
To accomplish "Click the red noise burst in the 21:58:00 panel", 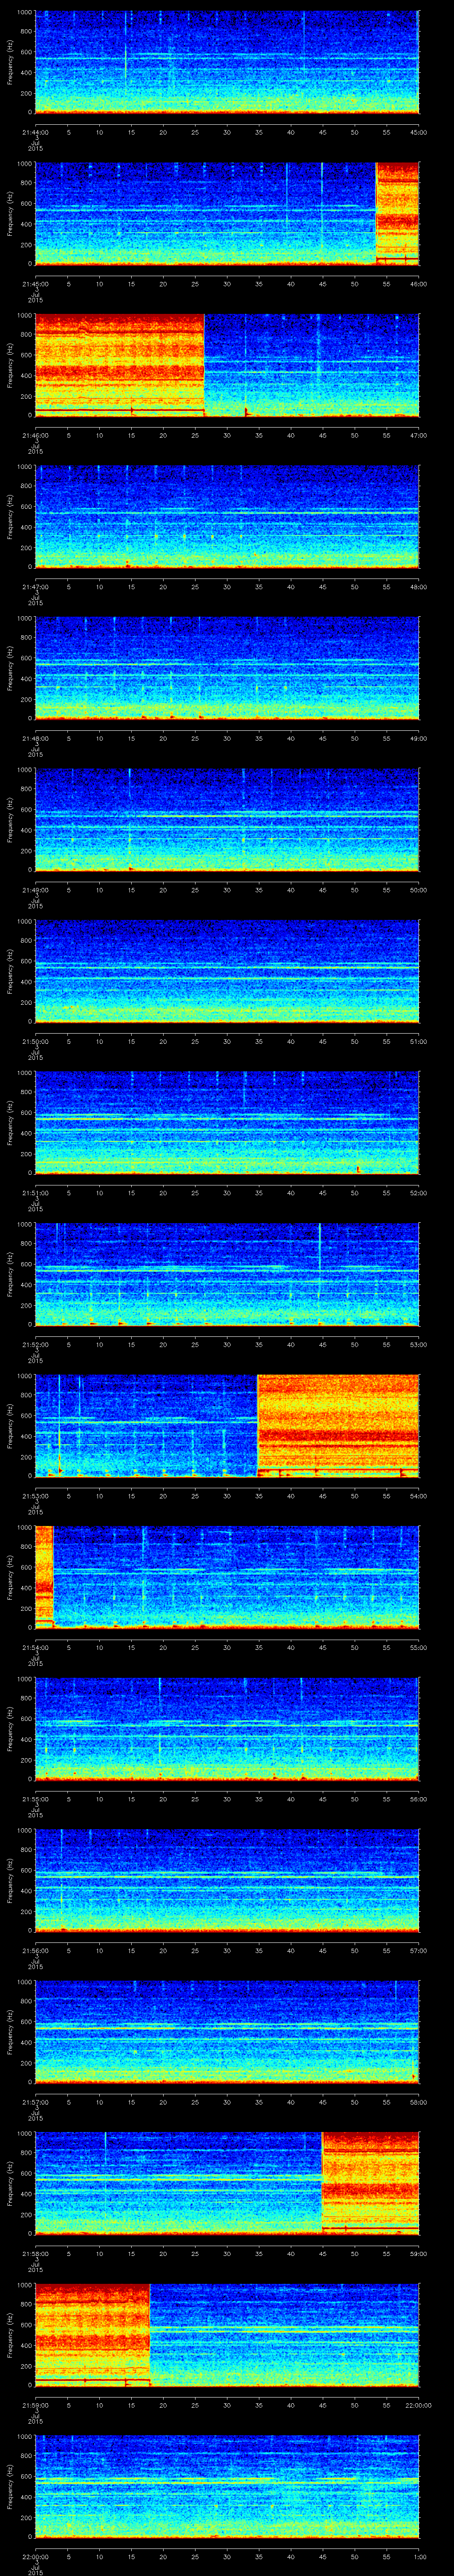I will 370,2184.
